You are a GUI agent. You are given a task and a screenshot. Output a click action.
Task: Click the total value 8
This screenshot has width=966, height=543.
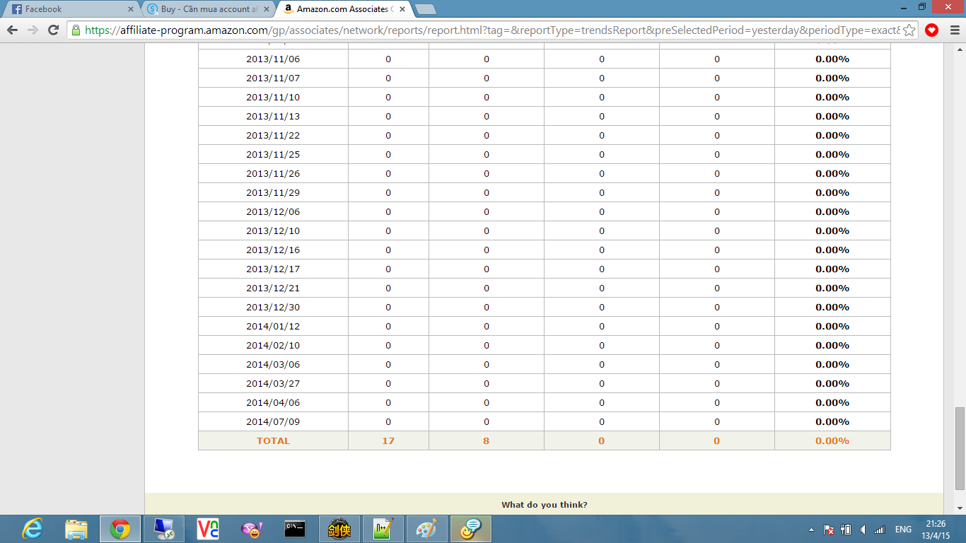(x=487, y=440)
